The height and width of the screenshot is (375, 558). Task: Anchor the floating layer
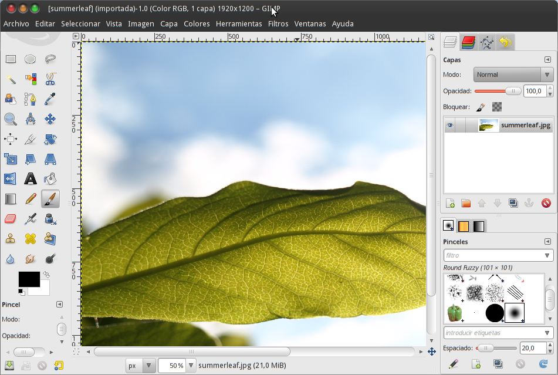(529, 203)
